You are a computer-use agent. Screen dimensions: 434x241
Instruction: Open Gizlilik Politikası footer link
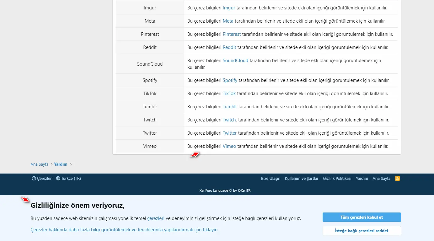337,178
